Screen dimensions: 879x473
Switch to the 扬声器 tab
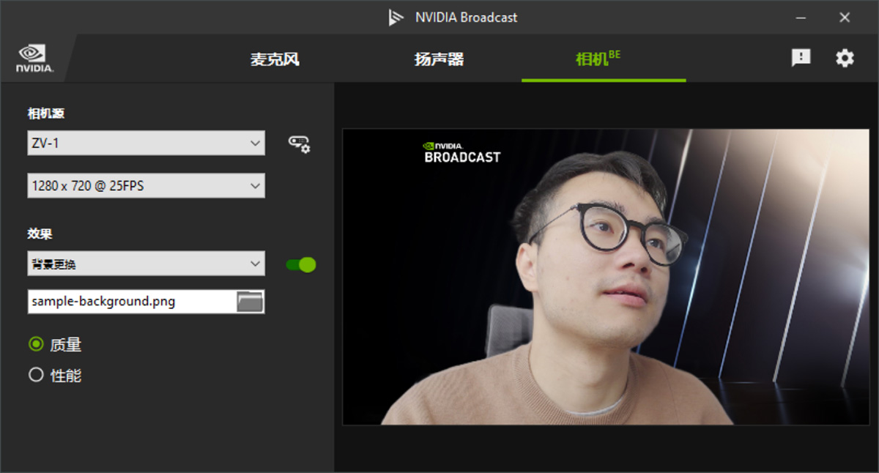click(x=439, y=59)
